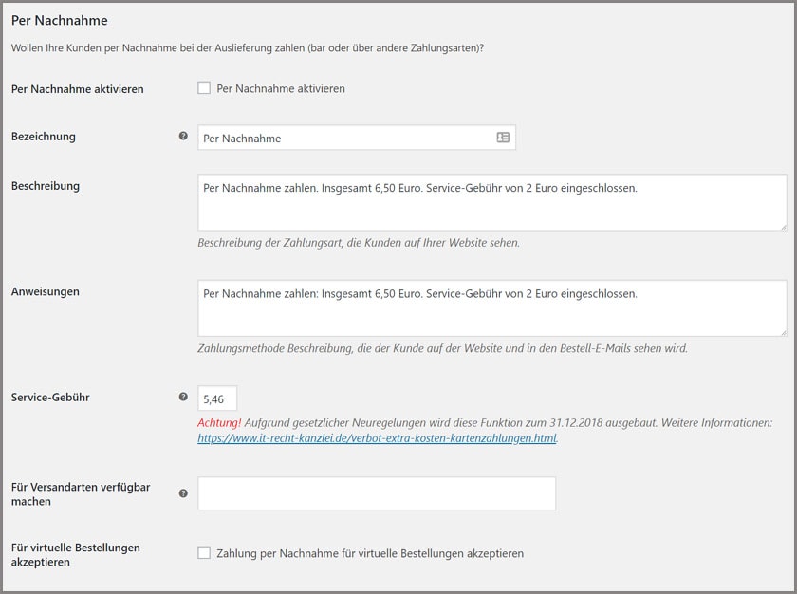Click help icon for Versandarten verfügbar machen

pos(183,493)
